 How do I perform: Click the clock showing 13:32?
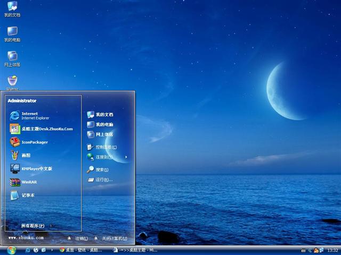[x=332, y=250]
